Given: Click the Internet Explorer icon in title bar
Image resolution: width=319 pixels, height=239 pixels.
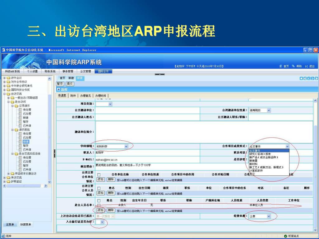Looking at the screenshot, I should [x=3, y=50].
